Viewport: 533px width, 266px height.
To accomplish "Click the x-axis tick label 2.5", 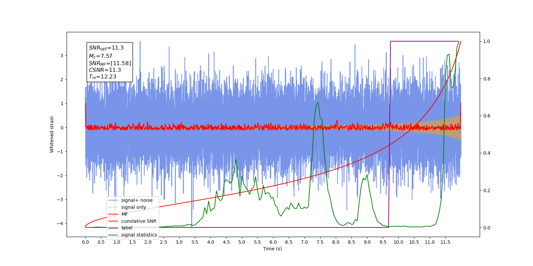I will [164, 242].
